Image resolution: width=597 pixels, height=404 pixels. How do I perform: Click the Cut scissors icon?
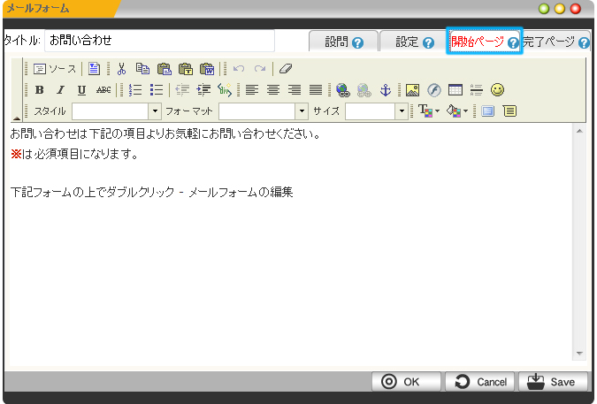[121, 69]
